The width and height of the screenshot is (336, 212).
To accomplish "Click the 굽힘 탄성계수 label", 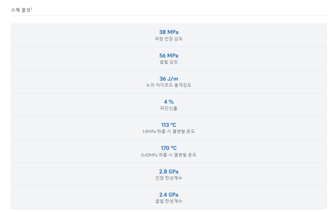I will click(x=169, y=201).
